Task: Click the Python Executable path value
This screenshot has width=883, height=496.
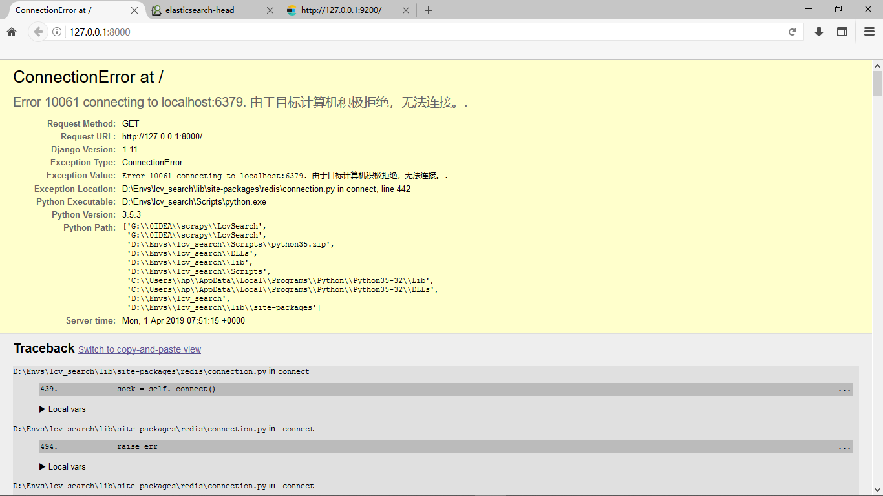Action: tap(194, 201)
